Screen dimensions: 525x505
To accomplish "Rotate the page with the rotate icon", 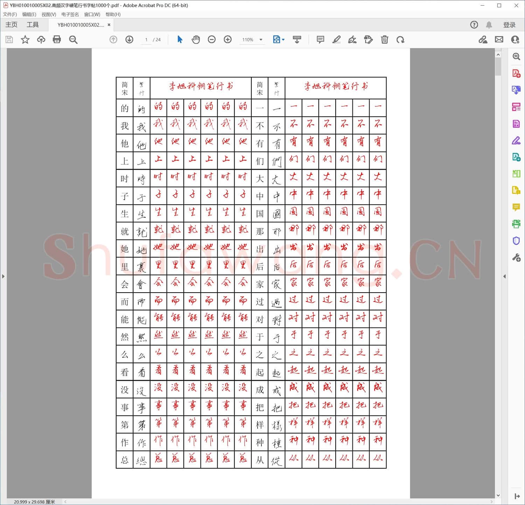I will click(400, 40).
